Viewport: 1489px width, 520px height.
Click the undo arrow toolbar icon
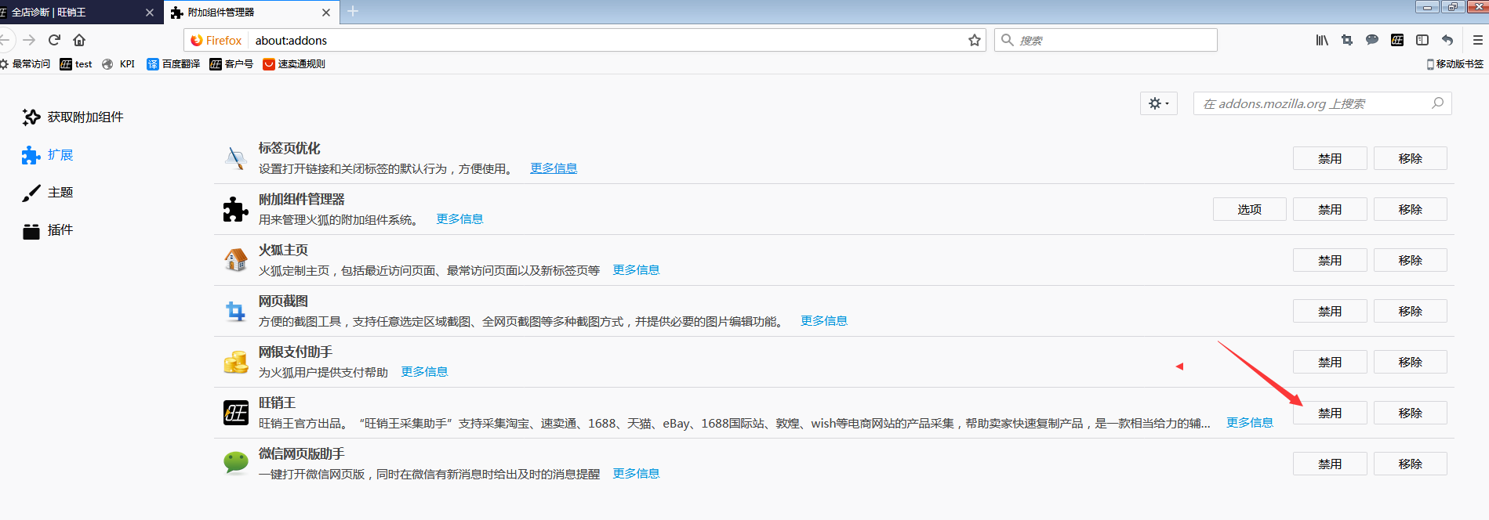1447,40
